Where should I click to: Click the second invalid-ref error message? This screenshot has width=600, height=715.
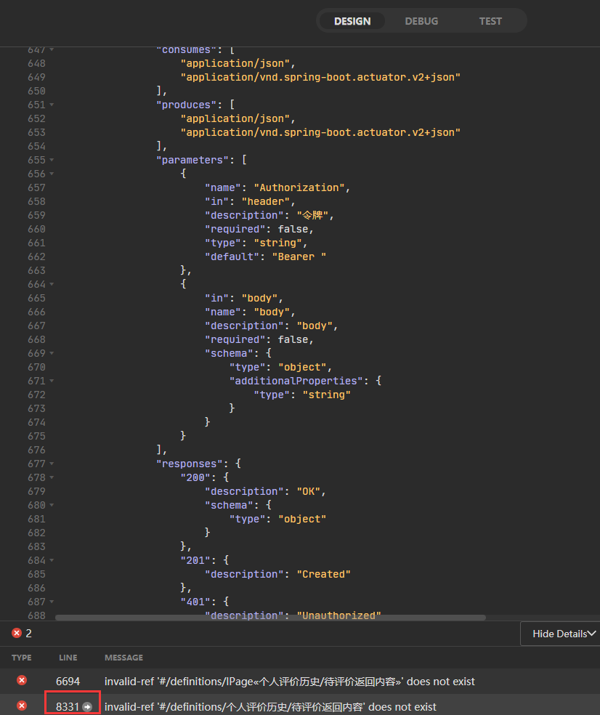tap(270, 707)
